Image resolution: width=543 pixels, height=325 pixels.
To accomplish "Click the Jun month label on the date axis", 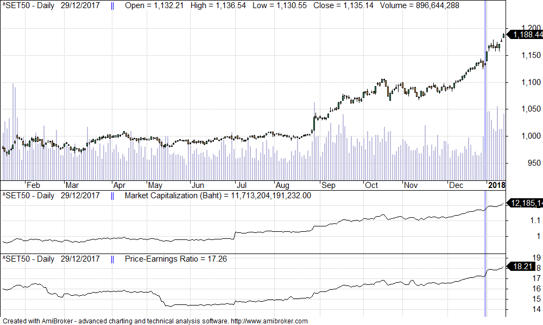I will (198, 185).
